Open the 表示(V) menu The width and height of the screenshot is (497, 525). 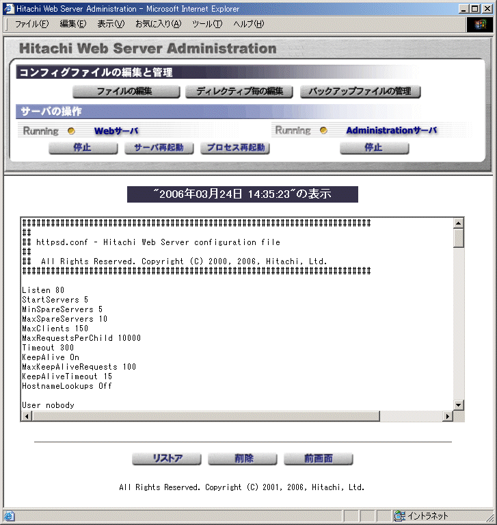coord(111,24)
